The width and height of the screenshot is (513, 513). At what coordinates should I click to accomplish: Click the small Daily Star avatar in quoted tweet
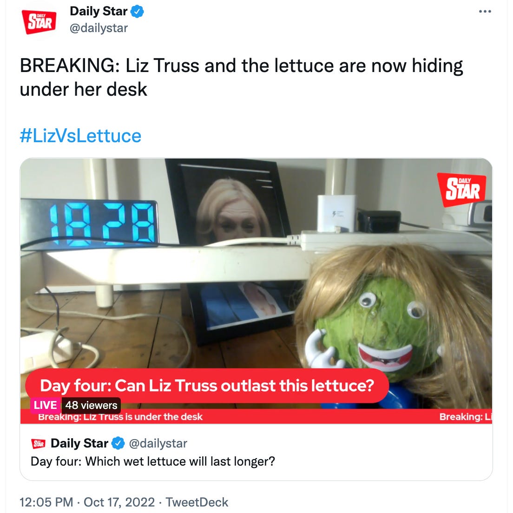click(x=38, y=444)
